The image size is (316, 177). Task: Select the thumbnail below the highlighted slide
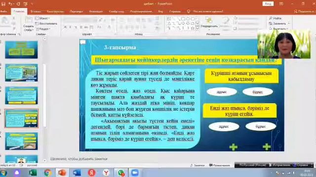21,141
